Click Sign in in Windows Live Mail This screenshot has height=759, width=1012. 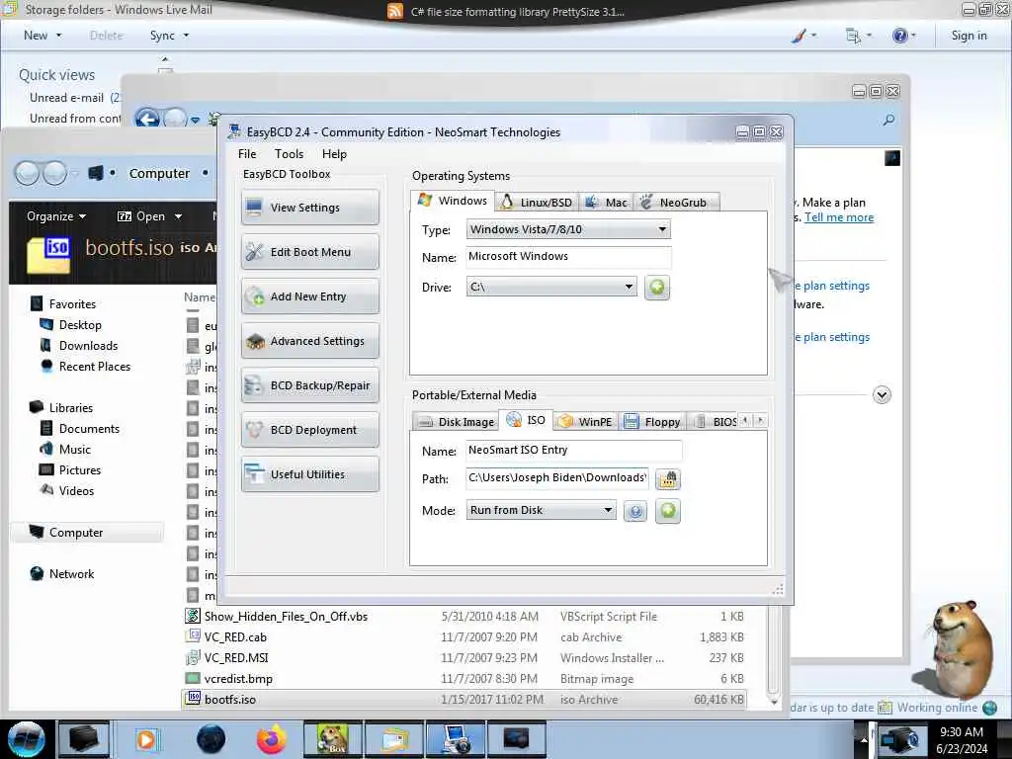pos(969,36)
